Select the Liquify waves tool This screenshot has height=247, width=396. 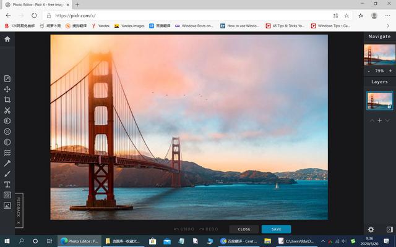point(7,153)
